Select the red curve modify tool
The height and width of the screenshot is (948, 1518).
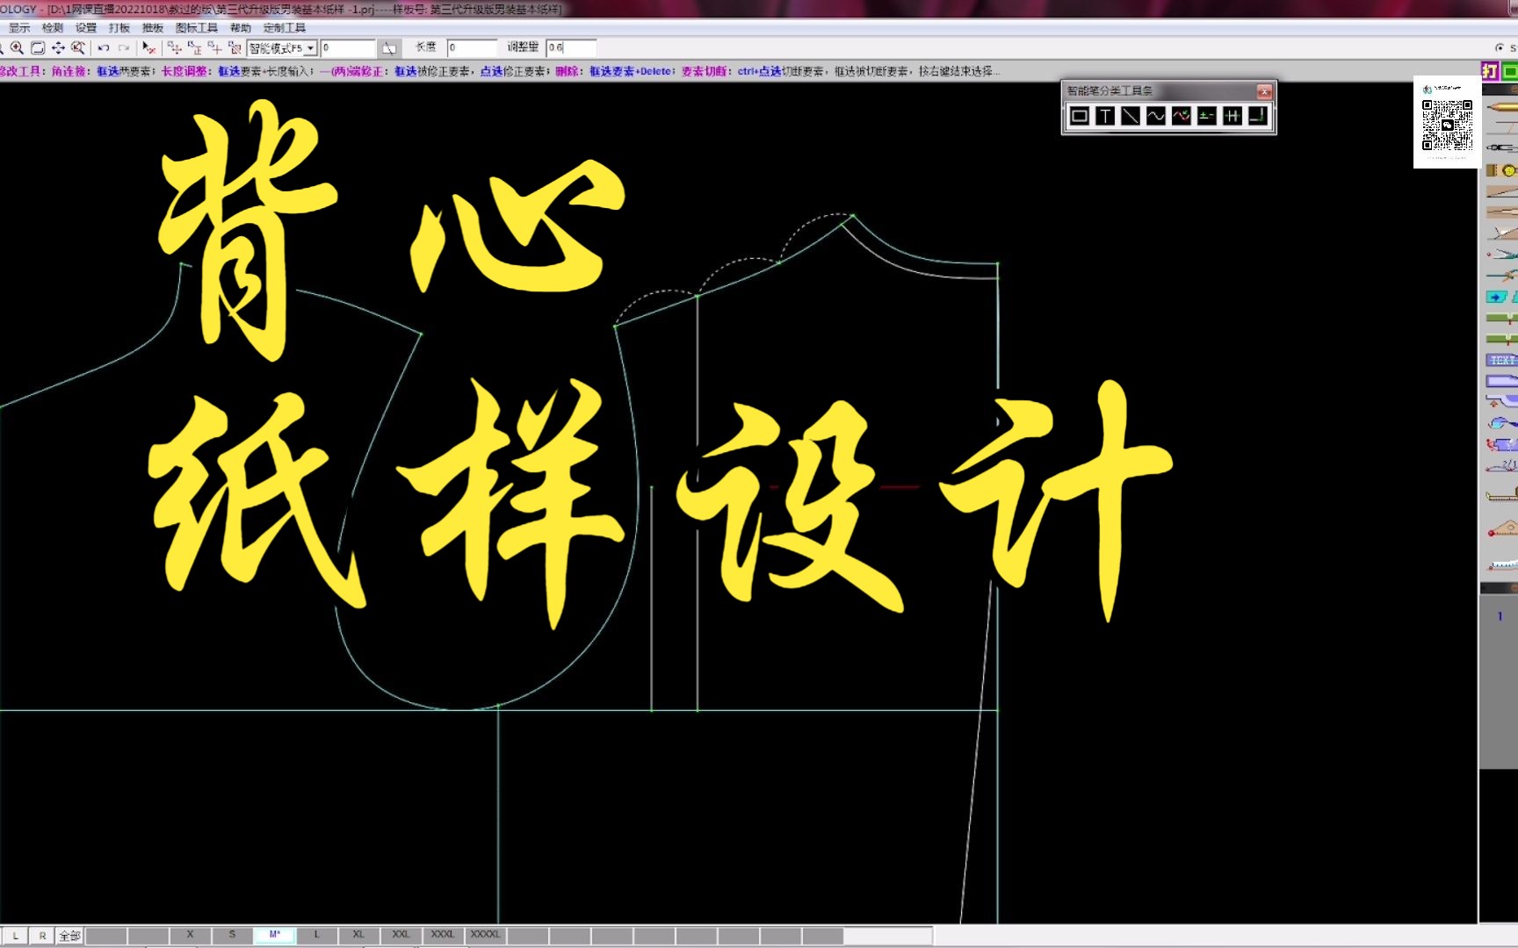coord(1182,116)
